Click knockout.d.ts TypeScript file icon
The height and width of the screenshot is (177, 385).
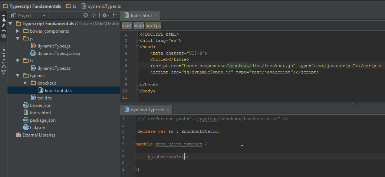(x=41, y=90)
